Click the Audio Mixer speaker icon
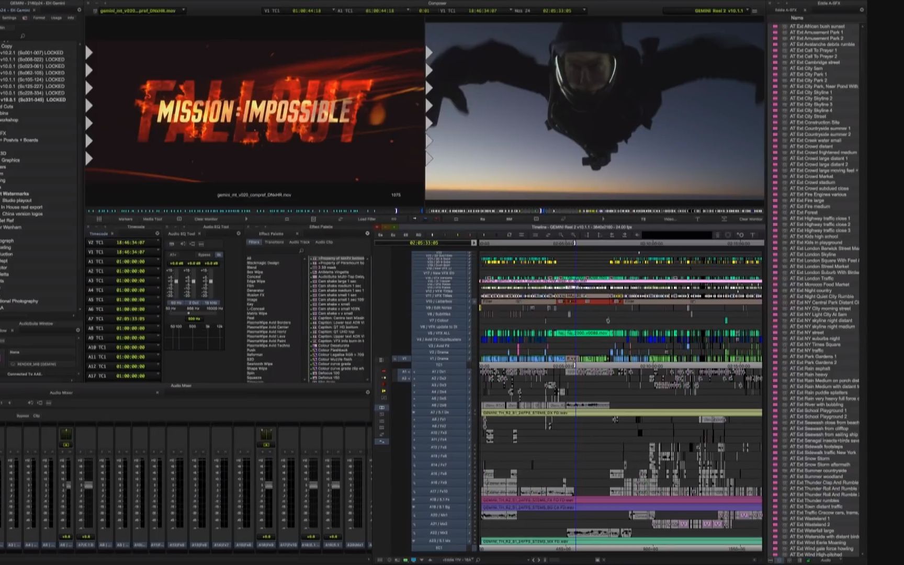Viewport: 904px width, 565px height. tap(30, 403)
